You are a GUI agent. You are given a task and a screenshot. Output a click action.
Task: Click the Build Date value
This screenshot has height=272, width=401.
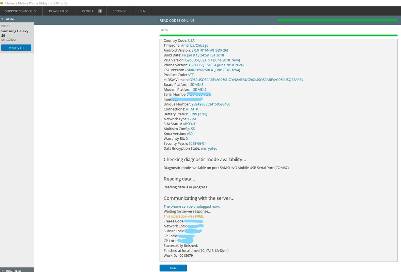click(x=203, y=55)
